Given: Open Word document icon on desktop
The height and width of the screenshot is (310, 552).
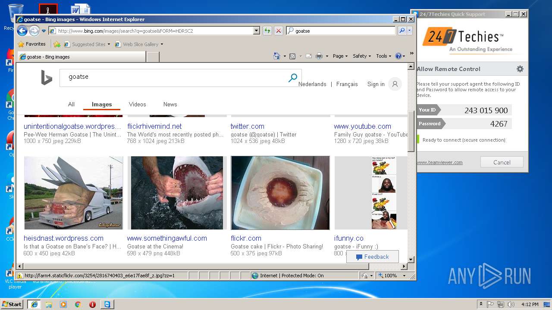Looking at the screenshot, I should tap(80, 9).
